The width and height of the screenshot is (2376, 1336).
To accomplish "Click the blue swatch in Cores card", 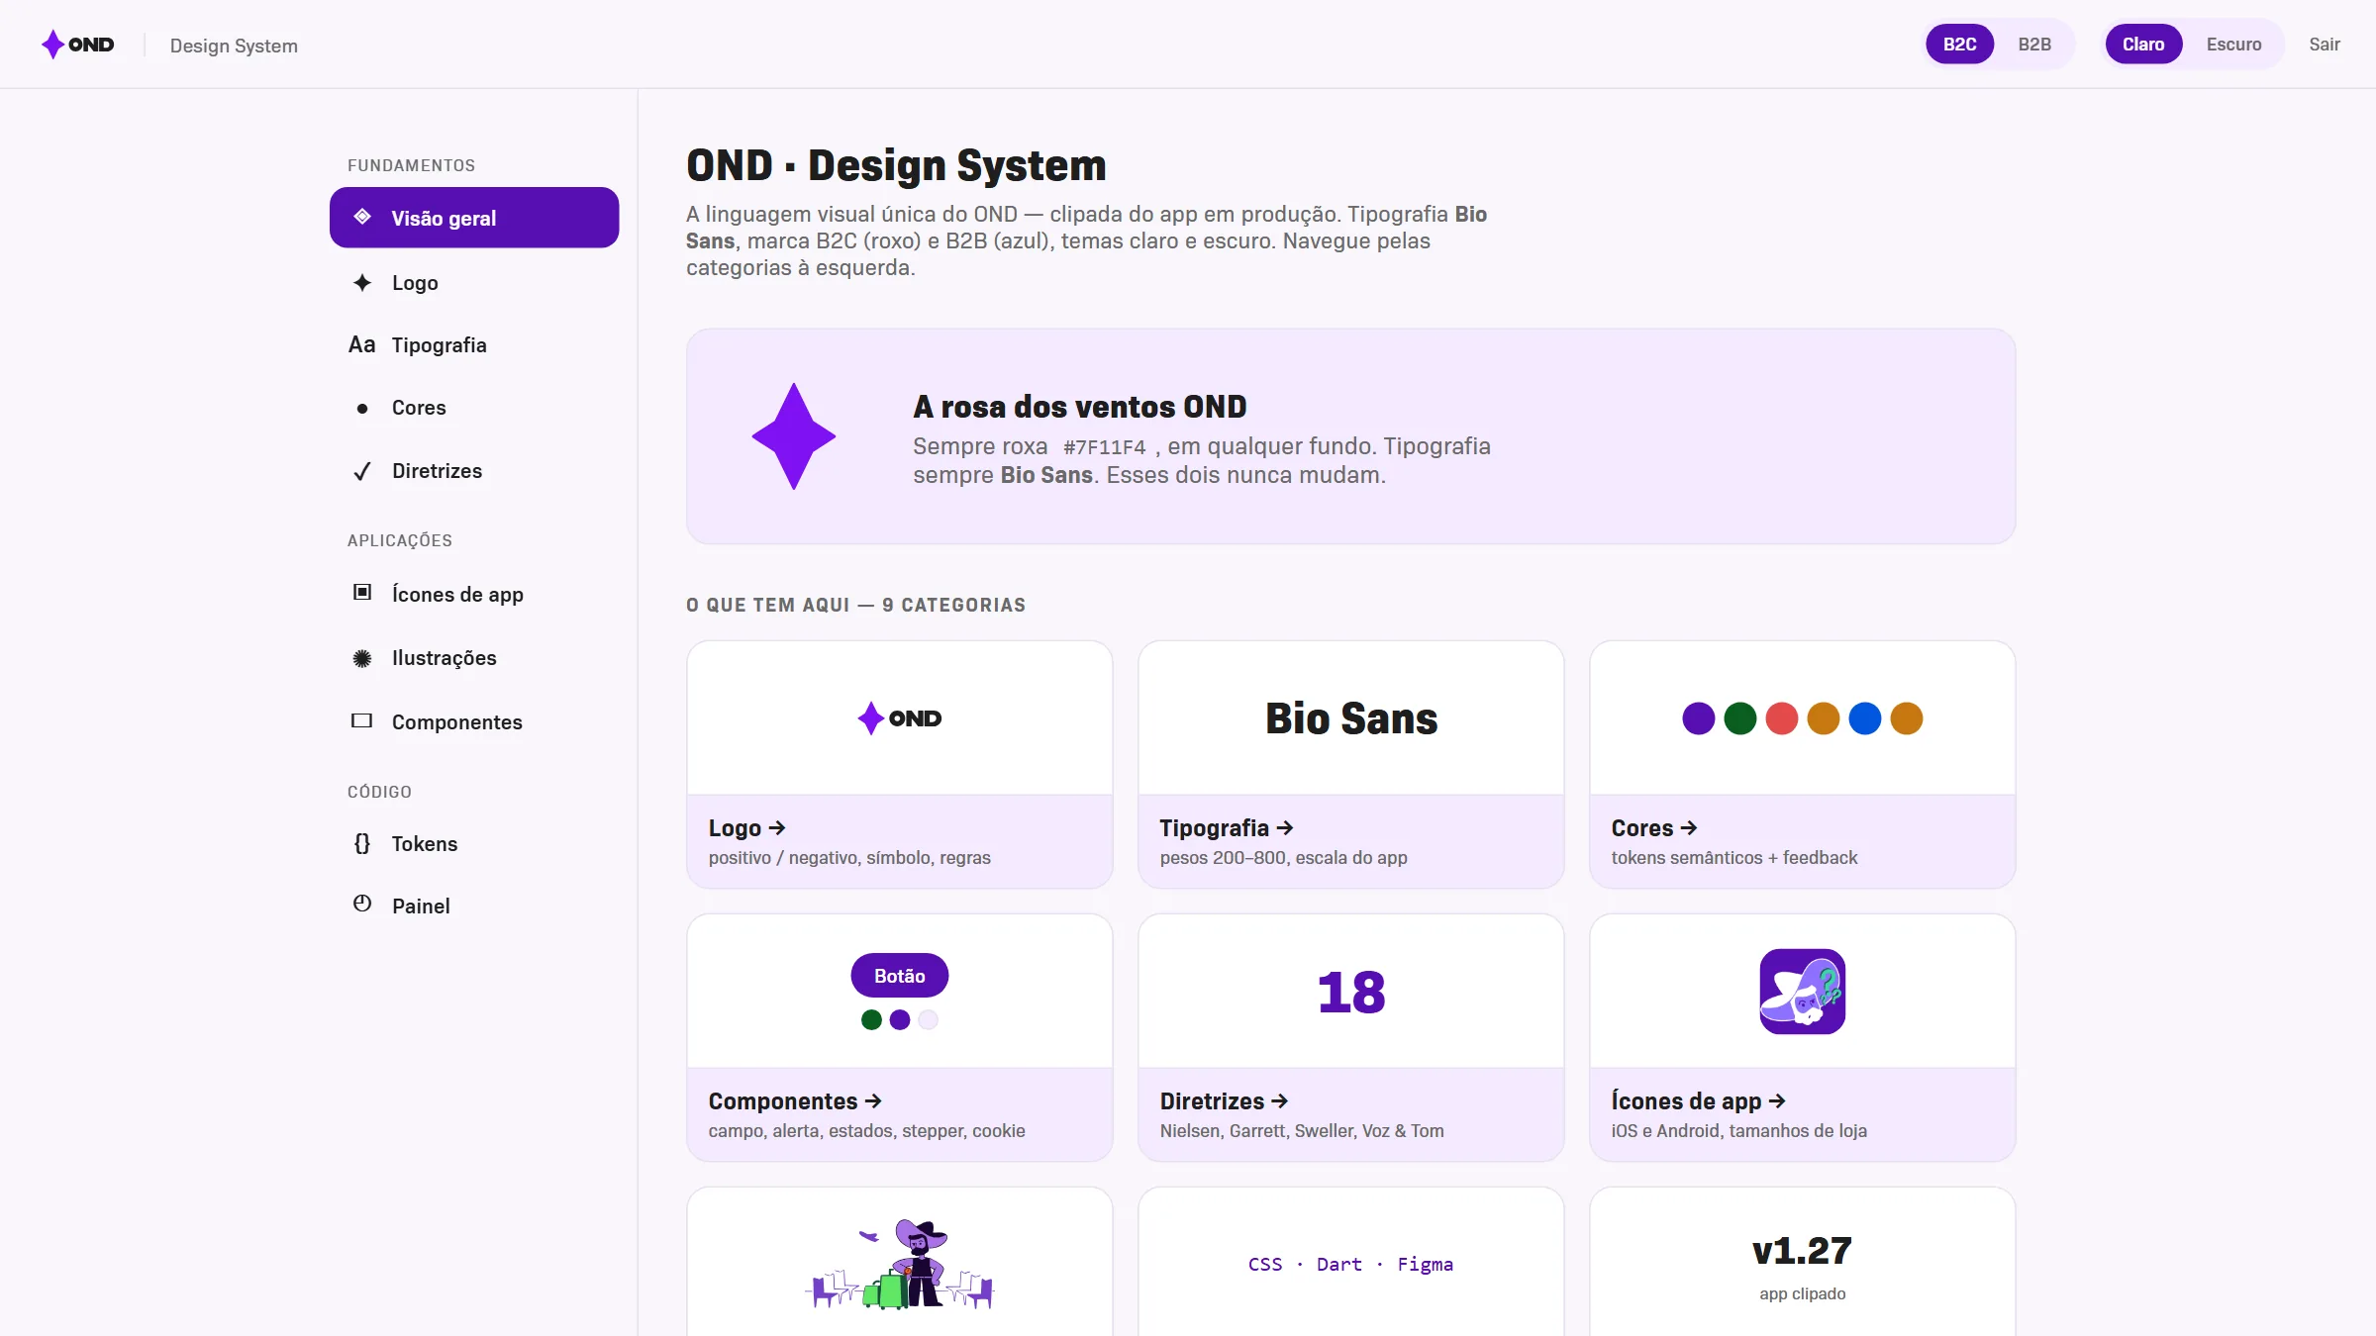I will (x=1865, y=718).
